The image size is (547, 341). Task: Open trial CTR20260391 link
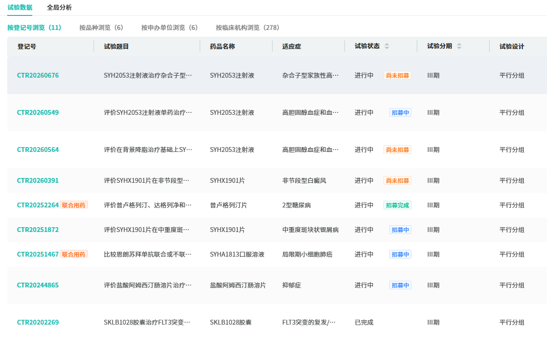[x=38, y=181]
